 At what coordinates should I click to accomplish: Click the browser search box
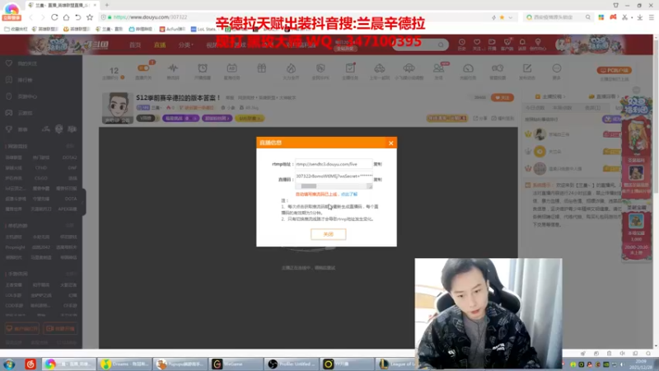point(559,17)
